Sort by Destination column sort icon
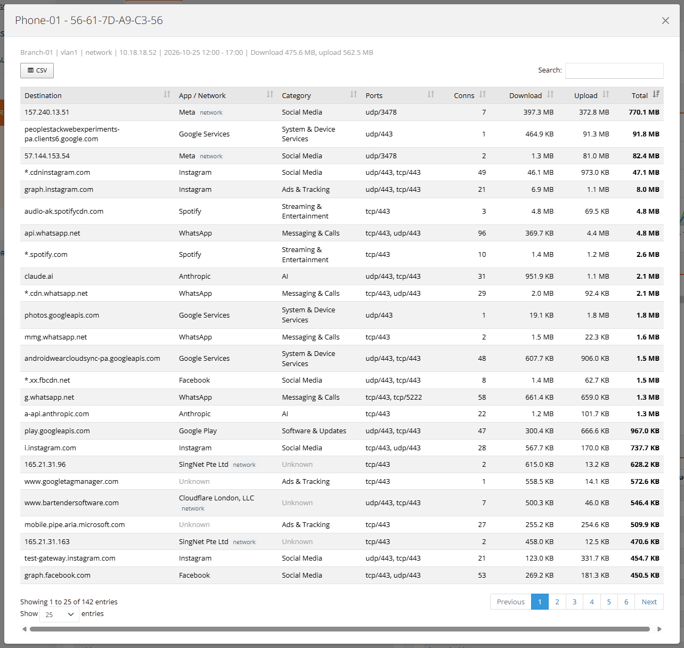The width and height of the screenshot is (684, 648). (167, 94)
